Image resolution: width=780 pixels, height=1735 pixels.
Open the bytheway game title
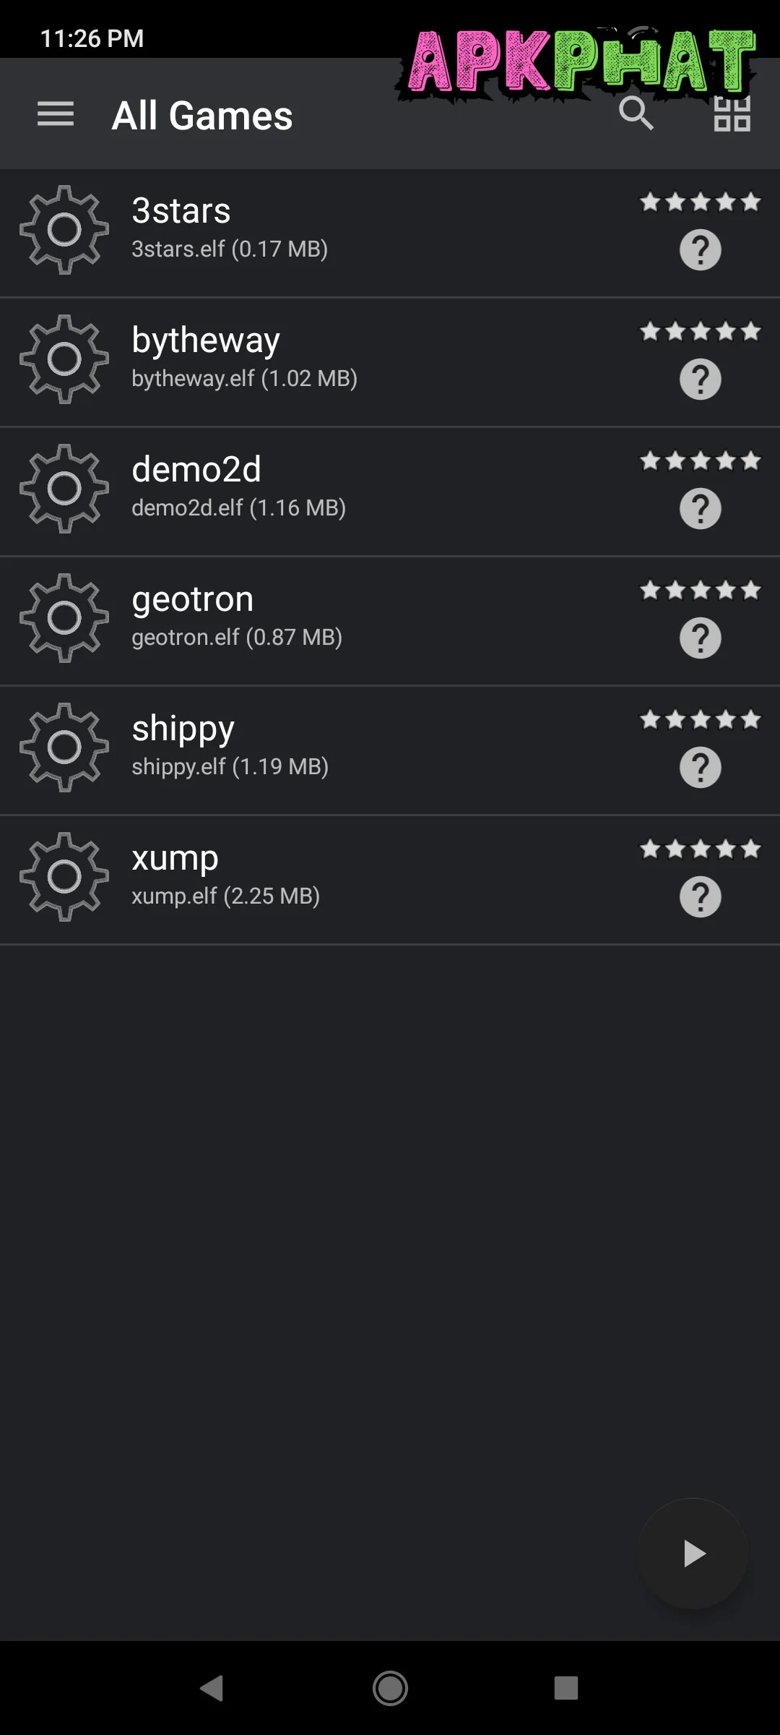coord(206,340)
